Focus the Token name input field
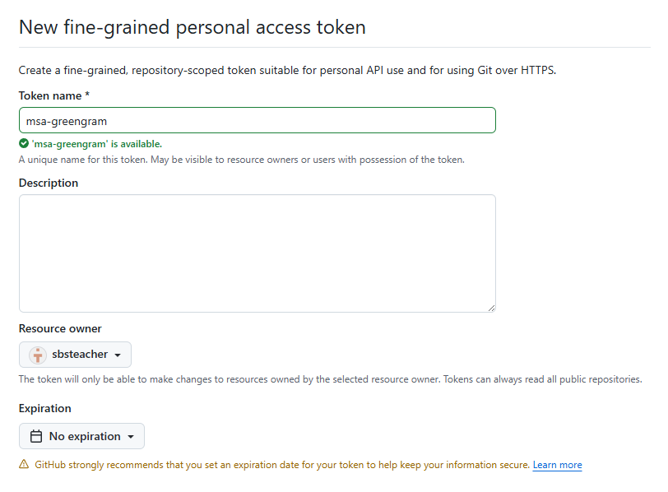 tap(257, 120)
